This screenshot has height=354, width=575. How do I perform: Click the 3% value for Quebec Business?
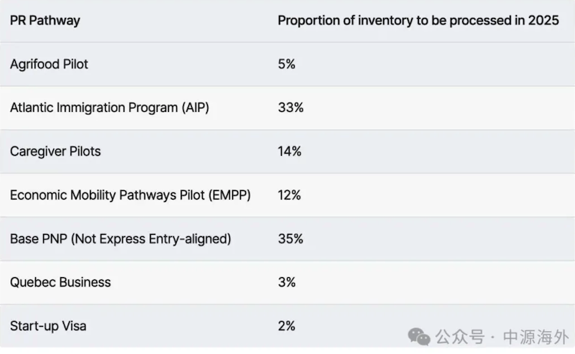click(286, 282)
